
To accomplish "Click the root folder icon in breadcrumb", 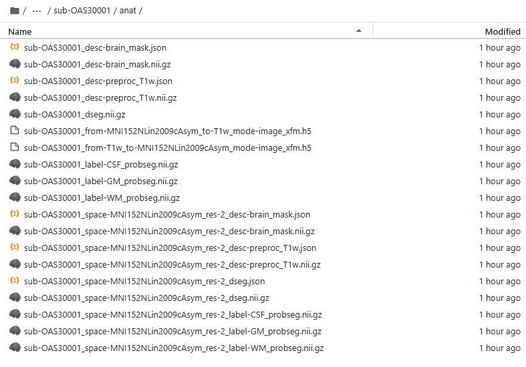I will [x=14, y=11].
